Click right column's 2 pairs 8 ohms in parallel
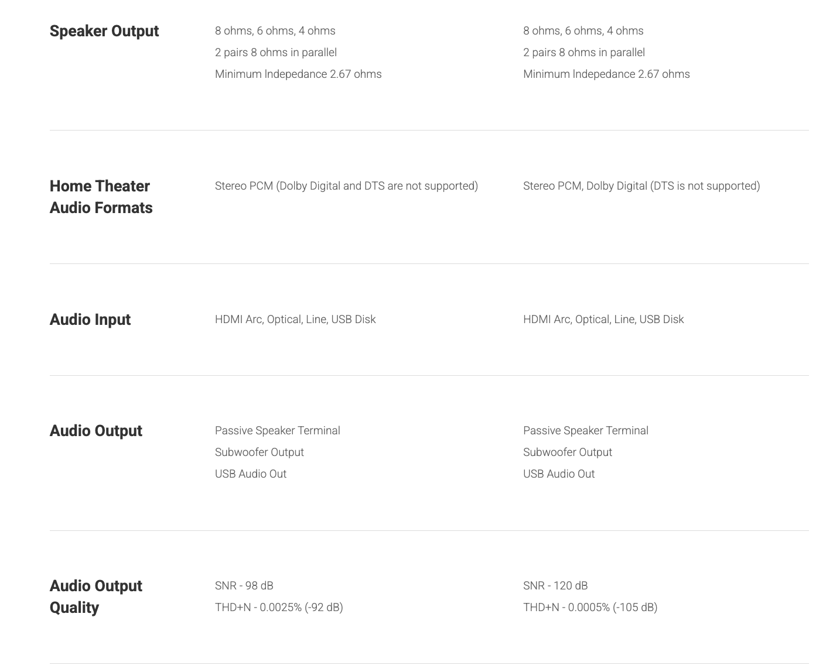This screenshot has width=833, height=672. tap(583, 53)
